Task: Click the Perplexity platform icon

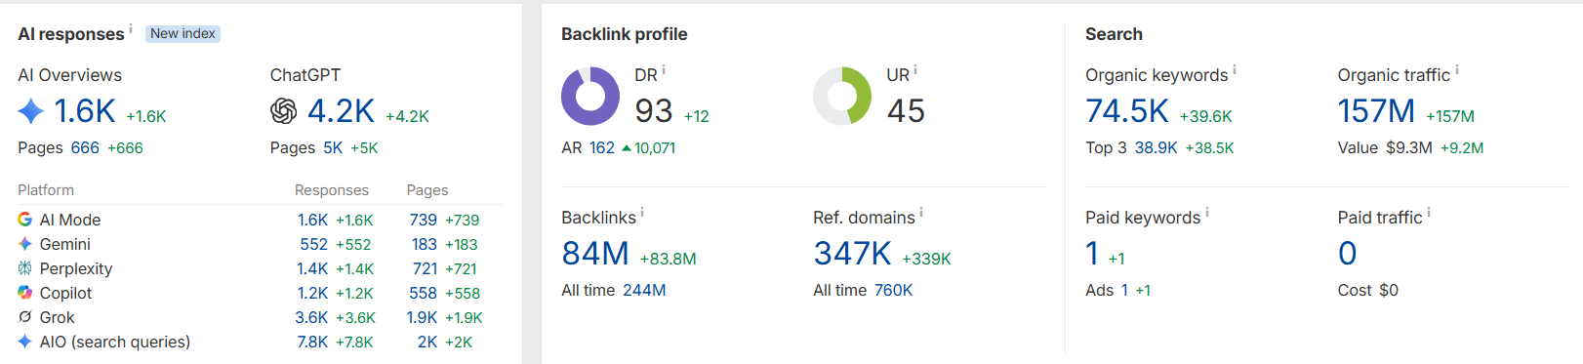Action: (x=24, y=268)
